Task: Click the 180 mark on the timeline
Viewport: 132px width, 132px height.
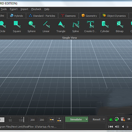Action: point(21,121)
